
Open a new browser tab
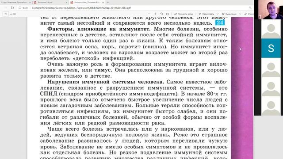tap(108, 3)
